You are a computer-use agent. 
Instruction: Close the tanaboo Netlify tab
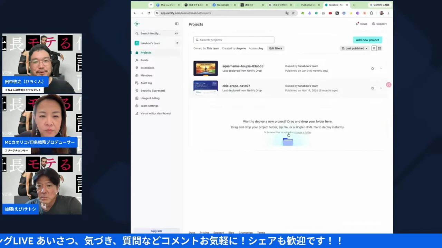(x=346, y=5)
